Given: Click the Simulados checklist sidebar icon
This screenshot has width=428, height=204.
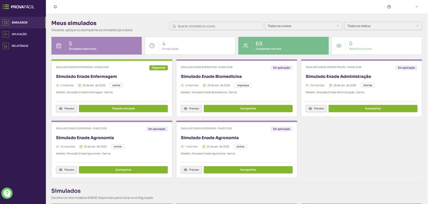Looking at the screenshot, I should click(6, 22).
